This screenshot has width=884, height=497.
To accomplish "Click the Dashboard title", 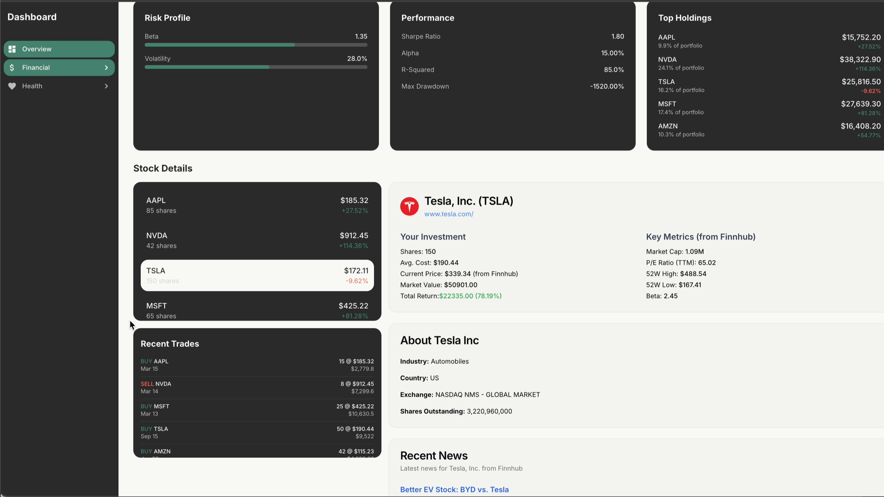I will tap(32, 17).
